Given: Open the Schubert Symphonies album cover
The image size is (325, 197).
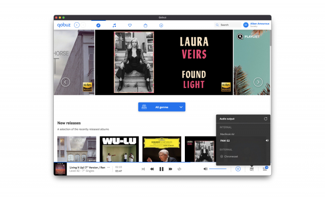Looking at the screenshot, I should (161, 149).
